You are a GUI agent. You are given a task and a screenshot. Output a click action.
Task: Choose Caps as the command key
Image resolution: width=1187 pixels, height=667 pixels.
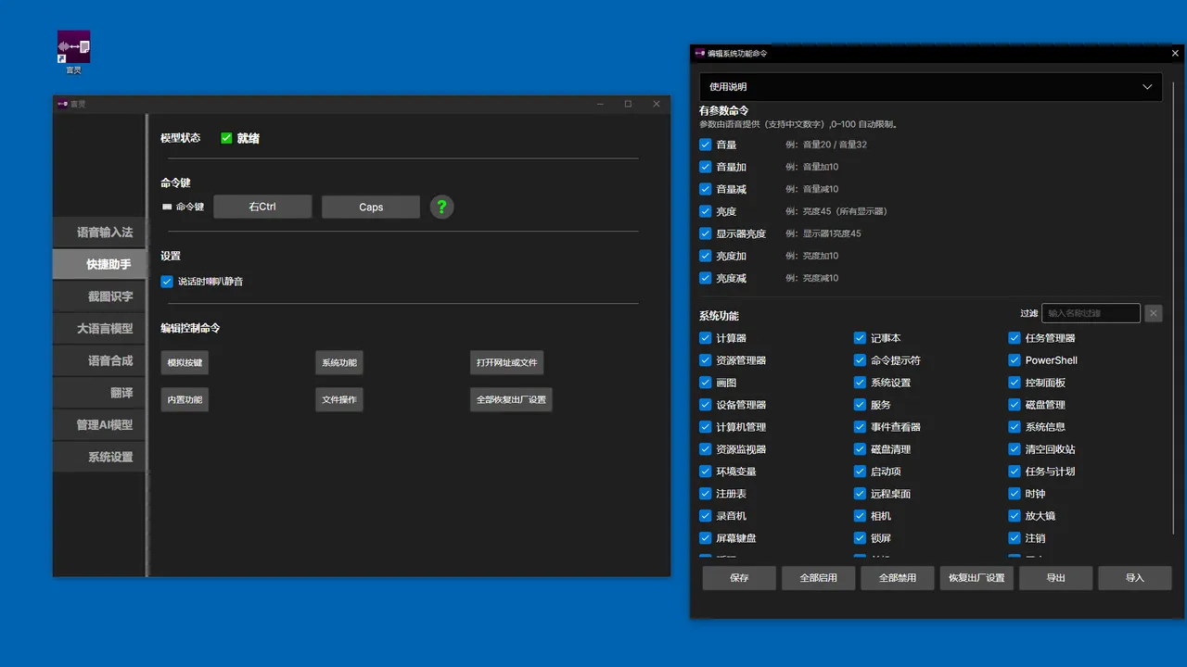[371, 207]
